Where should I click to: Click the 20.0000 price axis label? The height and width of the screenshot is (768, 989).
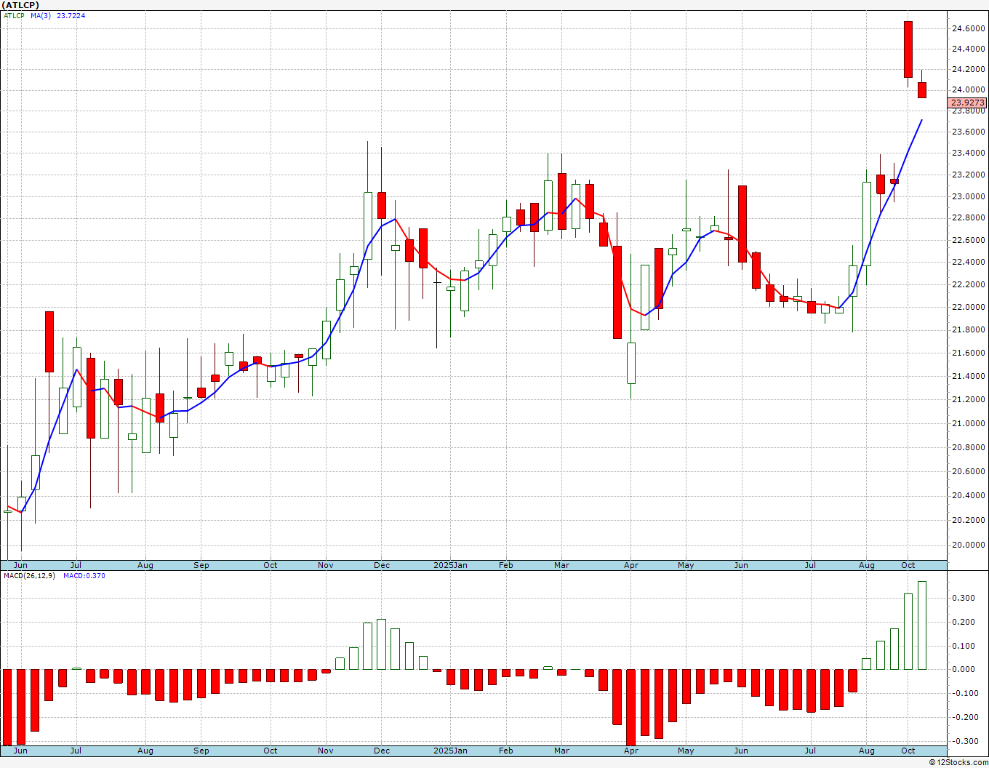(968, 545)
